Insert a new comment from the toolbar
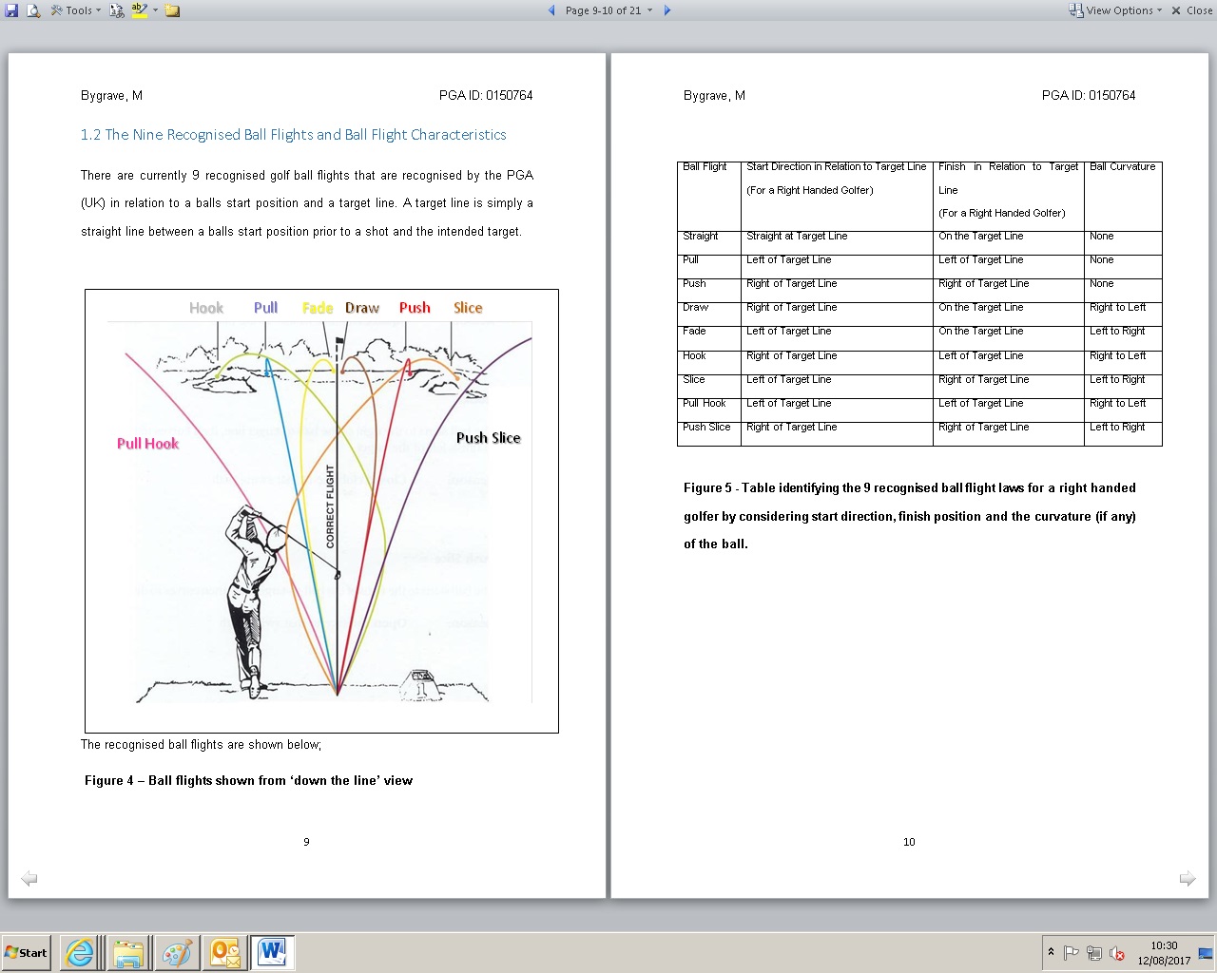 (x=172, y=10)
